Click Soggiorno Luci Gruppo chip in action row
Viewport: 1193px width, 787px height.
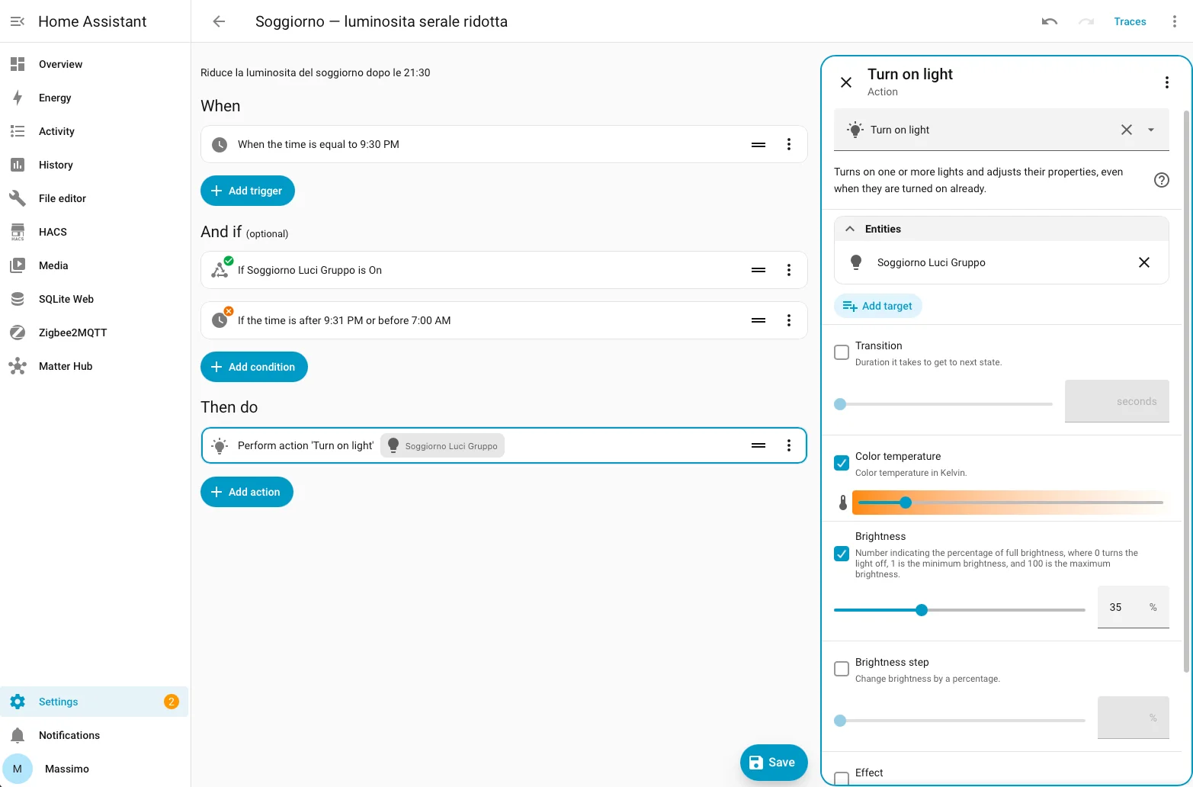click(442, 446)
